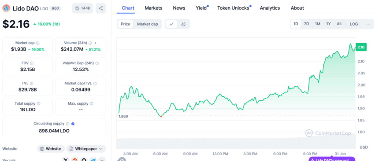Select the 1Y time range
The image size is (379, 161).
coord(328,24)
